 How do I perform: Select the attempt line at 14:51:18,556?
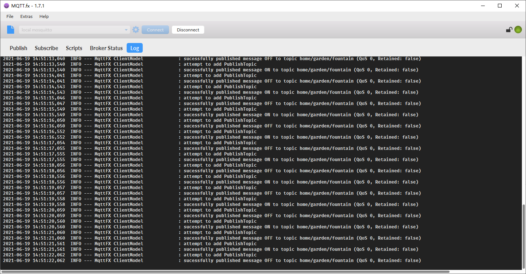pos(130,176)
